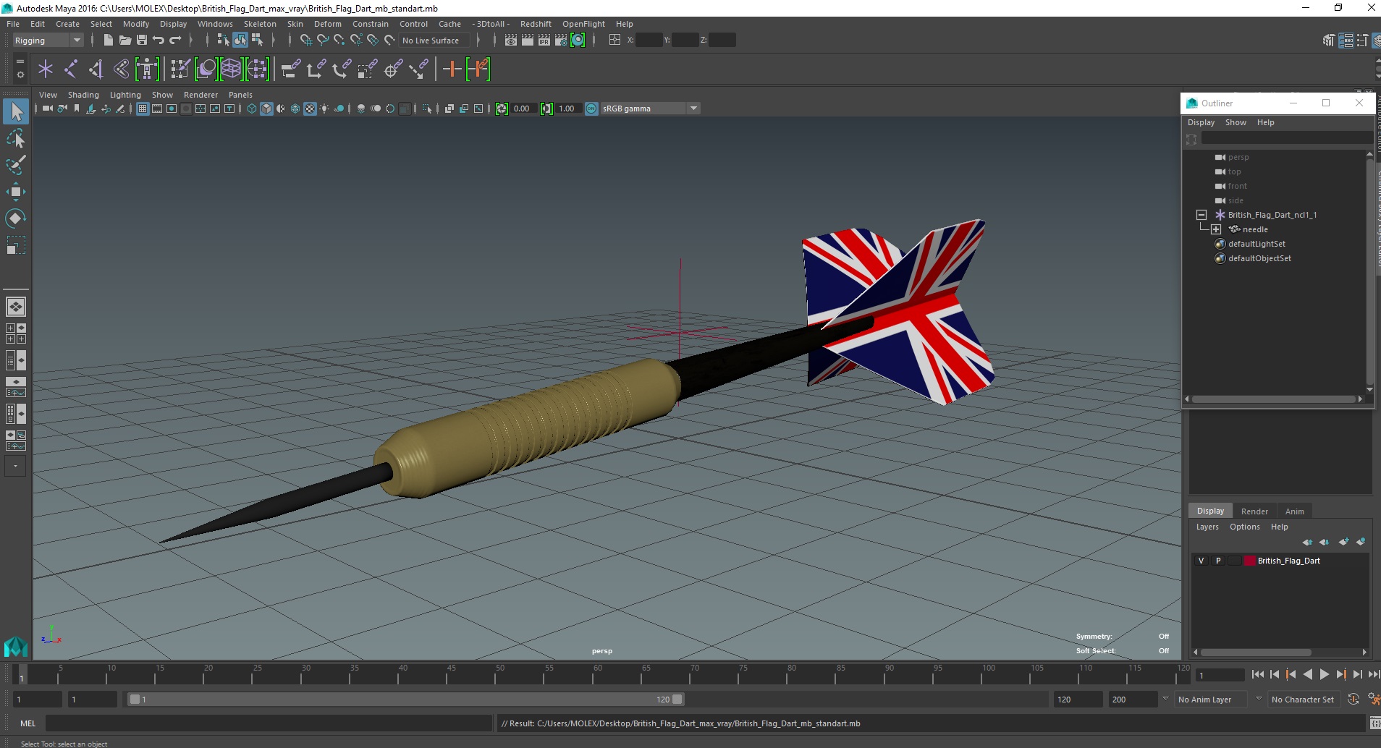Step forward one key button
Screen dimensions: 1381x748
pyautogui.click(x=1340, y=674)
